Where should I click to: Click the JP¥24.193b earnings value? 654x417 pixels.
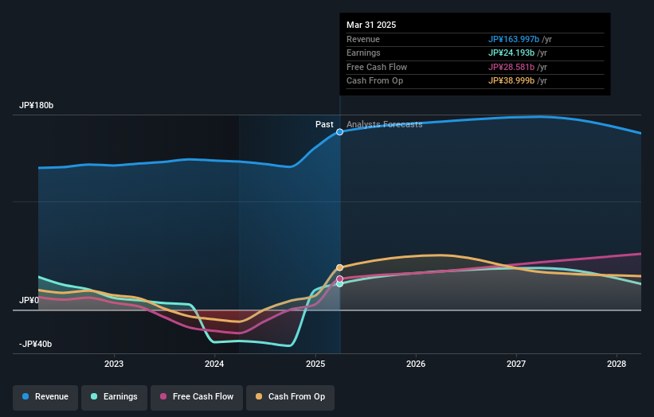pyautogui.click(x=511, y=53)
